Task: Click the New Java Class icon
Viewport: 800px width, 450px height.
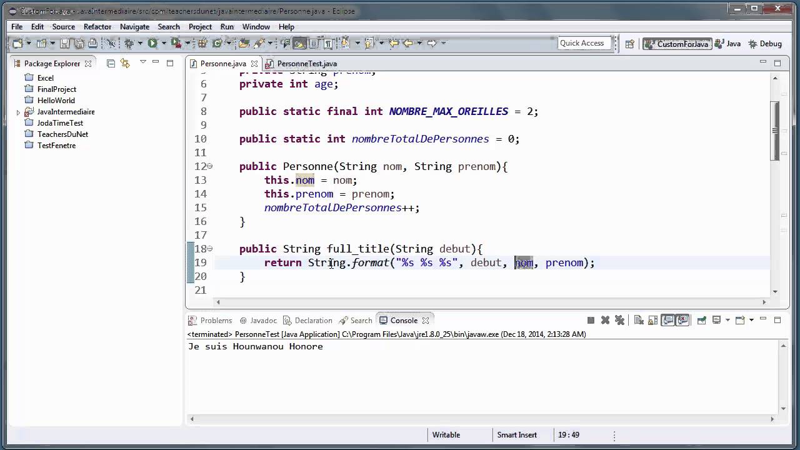Action: tap(217, 43)
